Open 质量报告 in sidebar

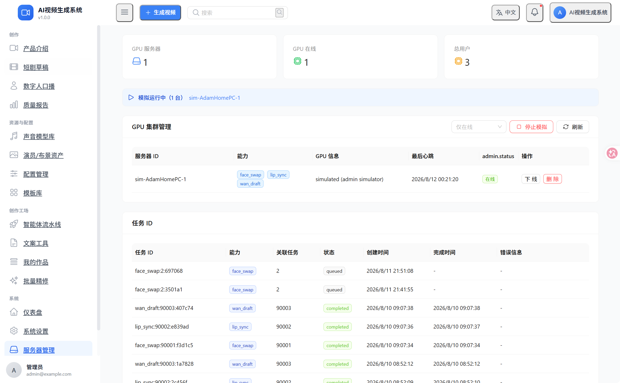coord(36,105)
